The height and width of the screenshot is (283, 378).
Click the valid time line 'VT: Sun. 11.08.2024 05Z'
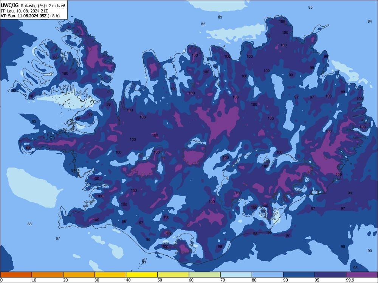tap(23, 16)
